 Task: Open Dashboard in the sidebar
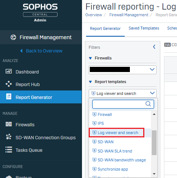click(x=27, y=72)
